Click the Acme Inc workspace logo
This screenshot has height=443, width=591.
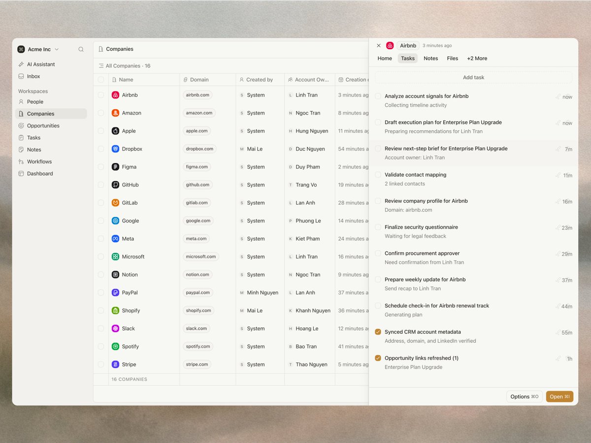(21, 49)
